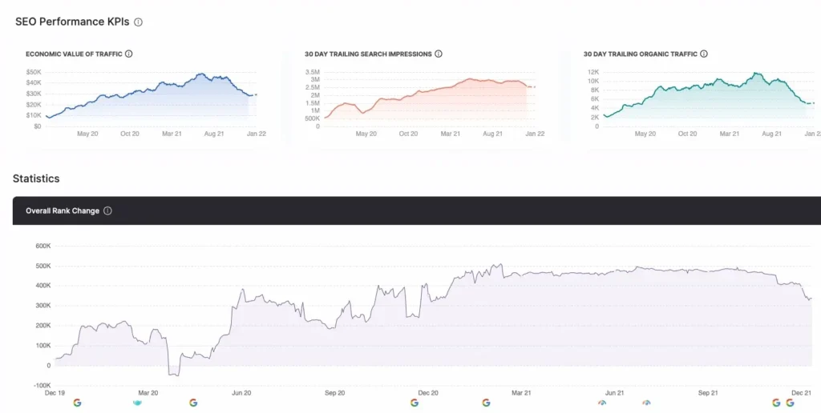
Task: Select teal update marker near Mar 20
Action: [x=137, y=403]
